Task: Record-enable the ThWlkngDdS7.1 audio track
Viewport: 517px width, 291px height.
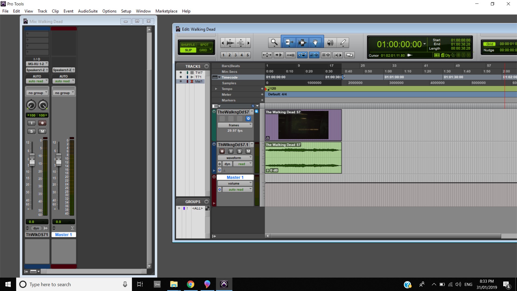Action: (222, 151)
